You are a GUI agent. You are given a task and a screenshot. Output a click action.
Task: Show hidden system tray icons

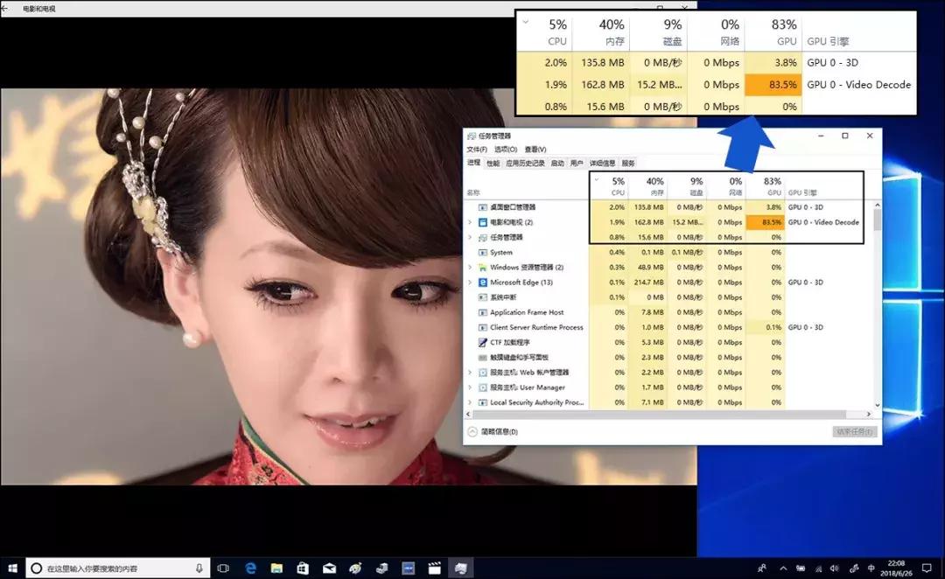coord(783,569)
